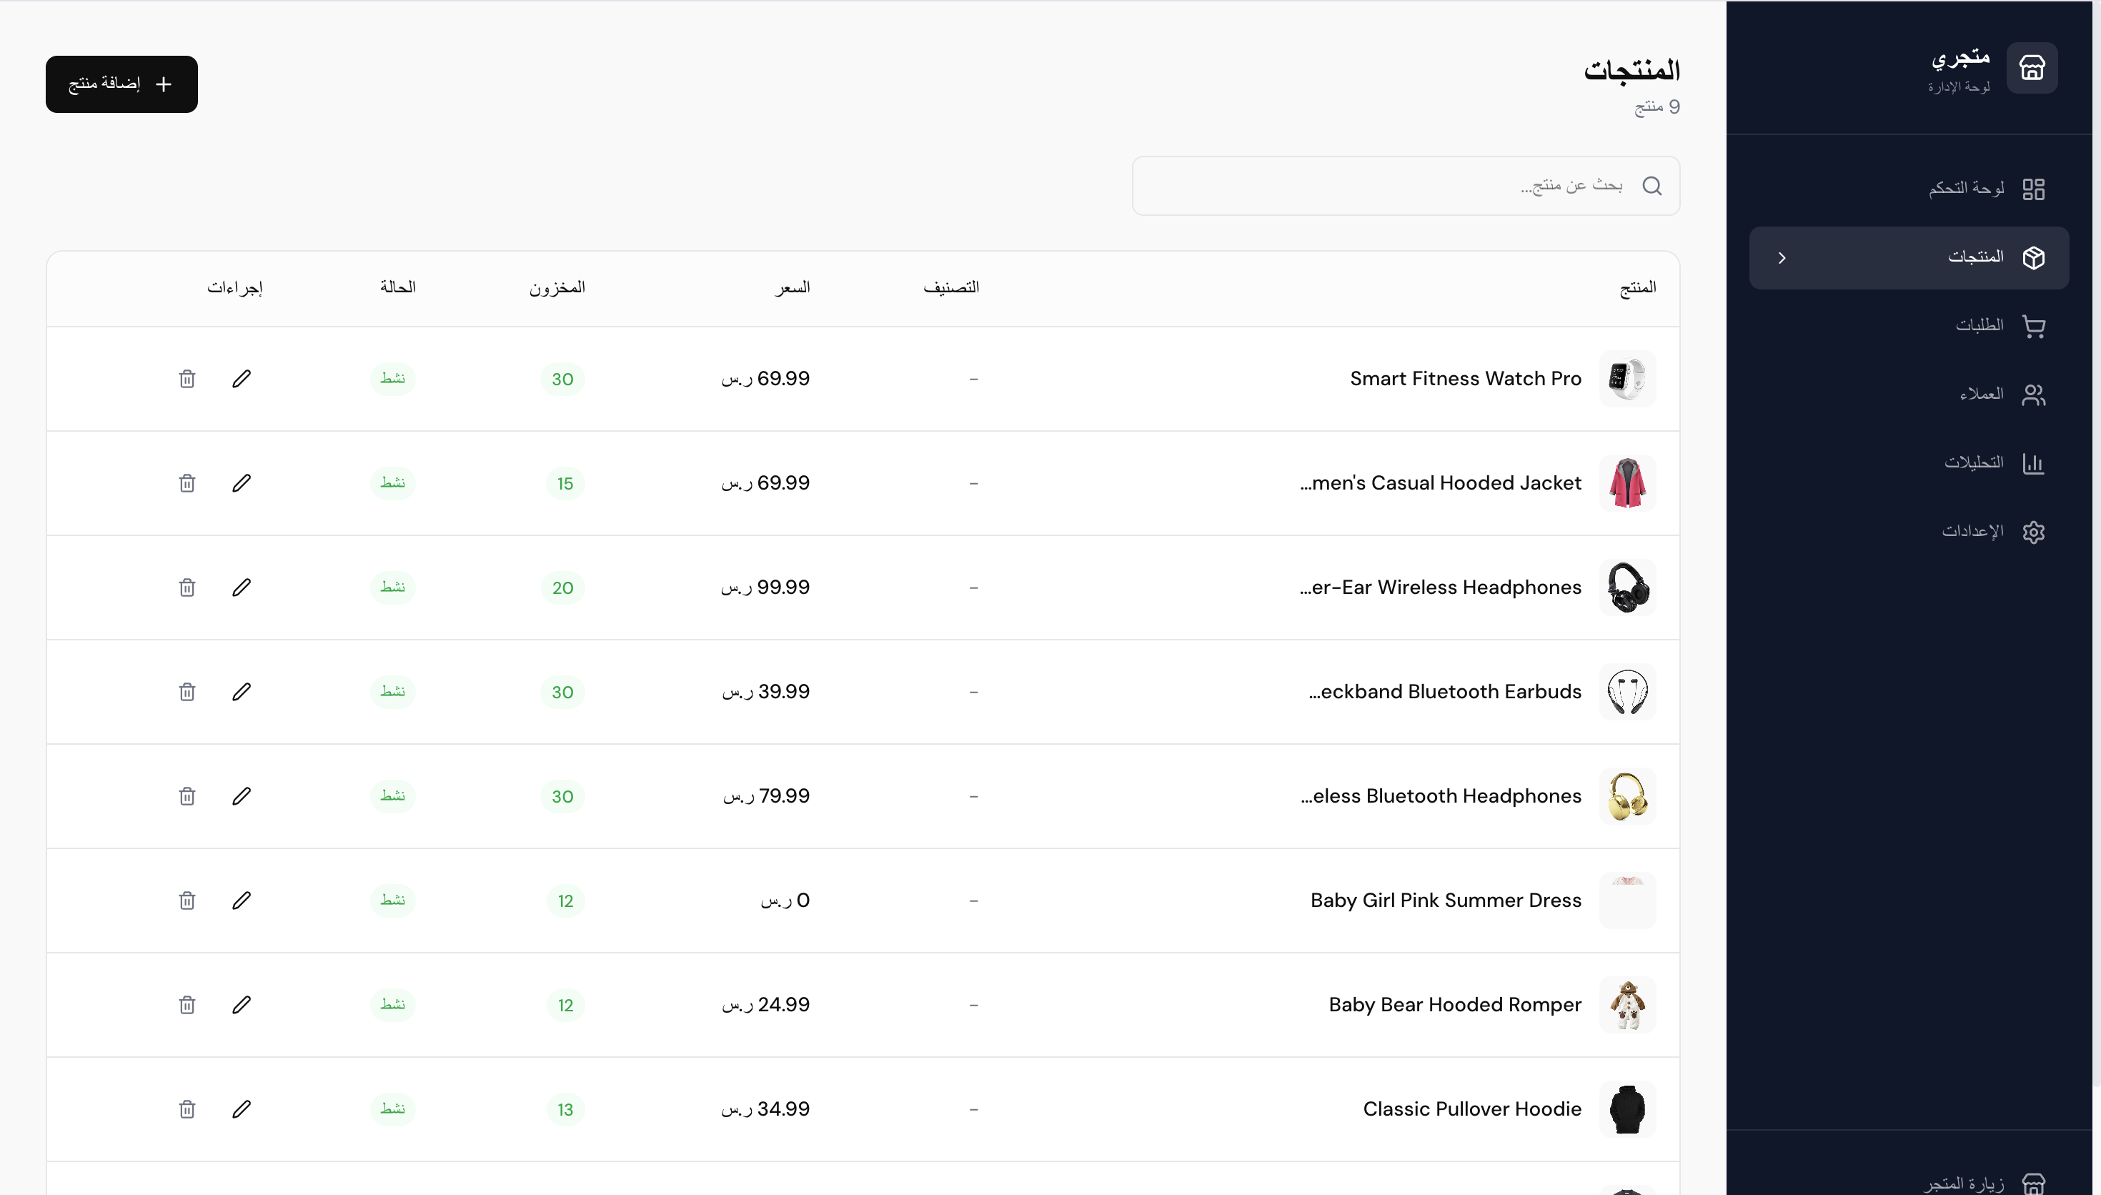Click the chevron arrow on المنتجات sidebar item
Viewport: 2101px width, 1195px height.
click(1781, 258)
